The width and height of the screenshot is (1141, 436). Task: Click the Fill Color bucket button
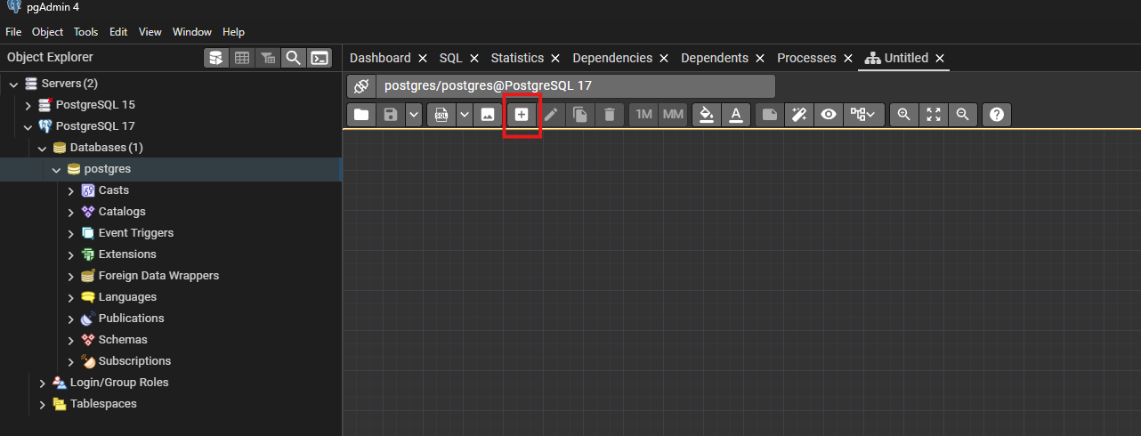[x=707, y=115]
